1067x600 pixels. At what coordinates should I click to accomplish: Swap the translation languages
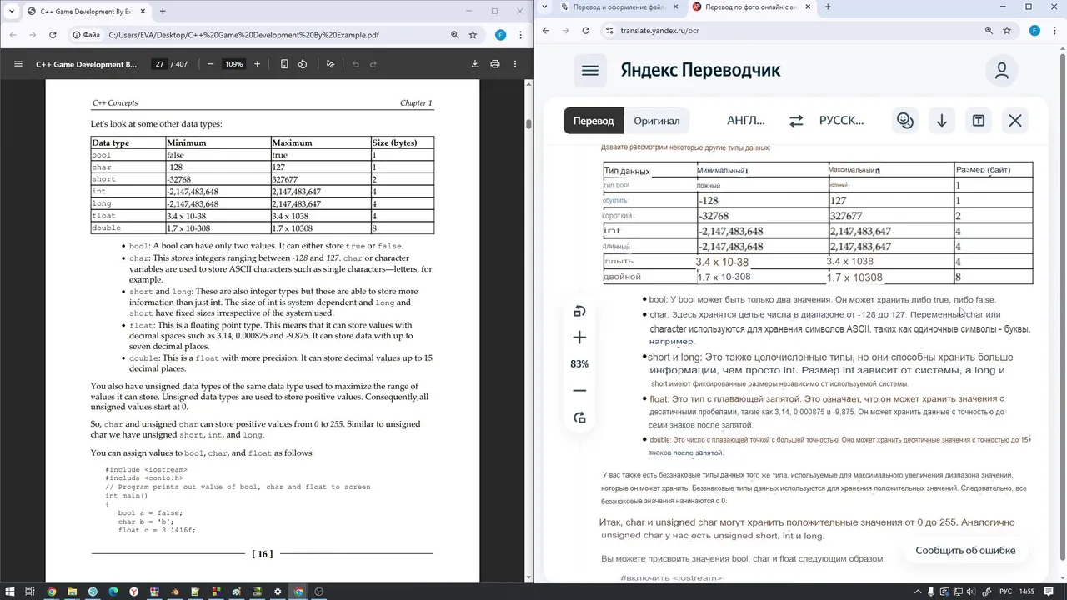[796, 121]
